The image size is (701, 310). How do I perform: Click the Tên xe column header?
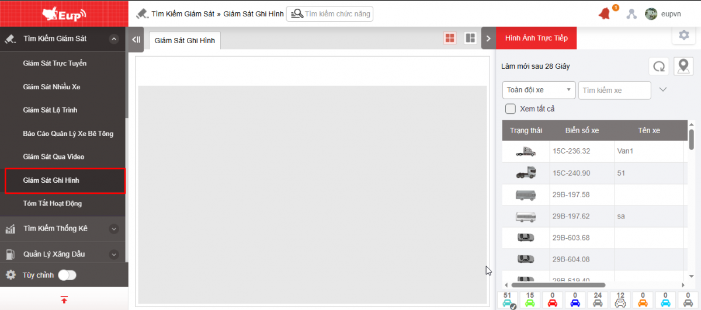tap(649, 130)
